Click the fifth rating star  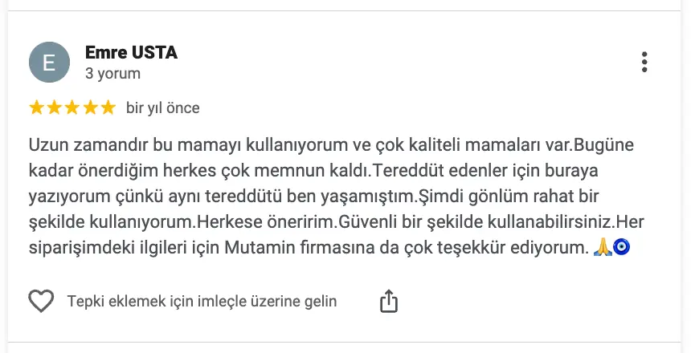point(108,108)
